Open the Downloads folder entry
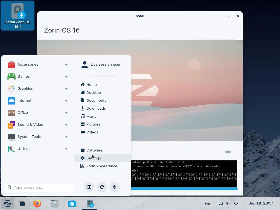 tap(103, 108)
